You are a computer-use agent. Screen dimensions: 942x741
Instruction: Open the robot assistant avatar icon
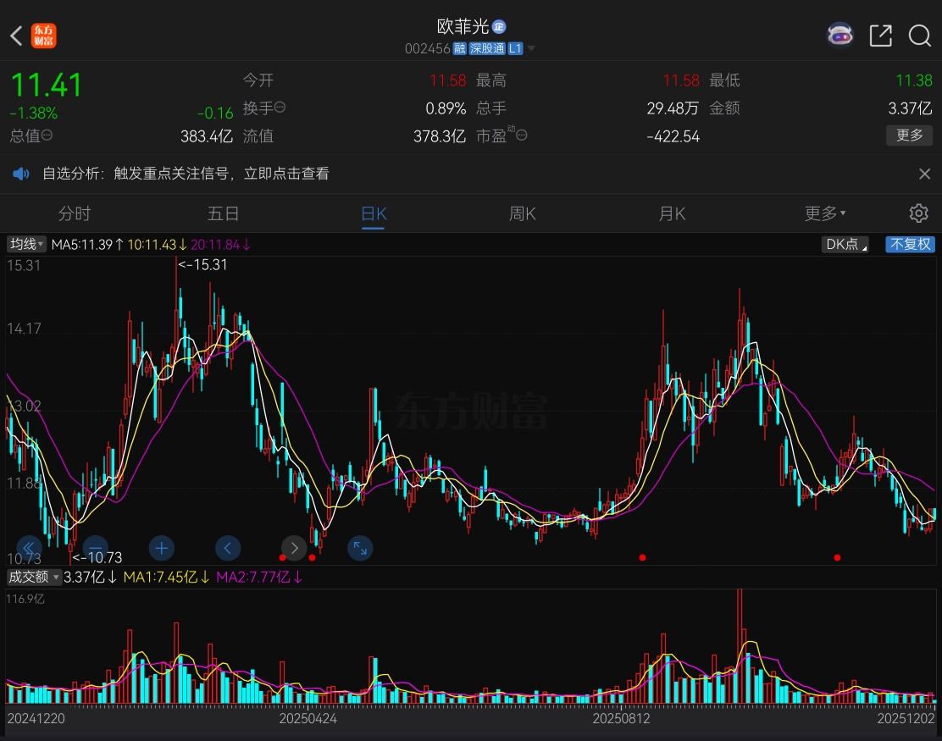click(839, 36)
